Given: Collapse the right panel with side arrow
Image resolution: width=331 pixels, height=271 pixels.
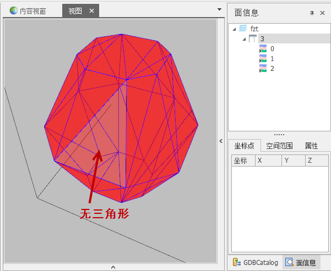Looking at the screenshot, I should 221,141.
